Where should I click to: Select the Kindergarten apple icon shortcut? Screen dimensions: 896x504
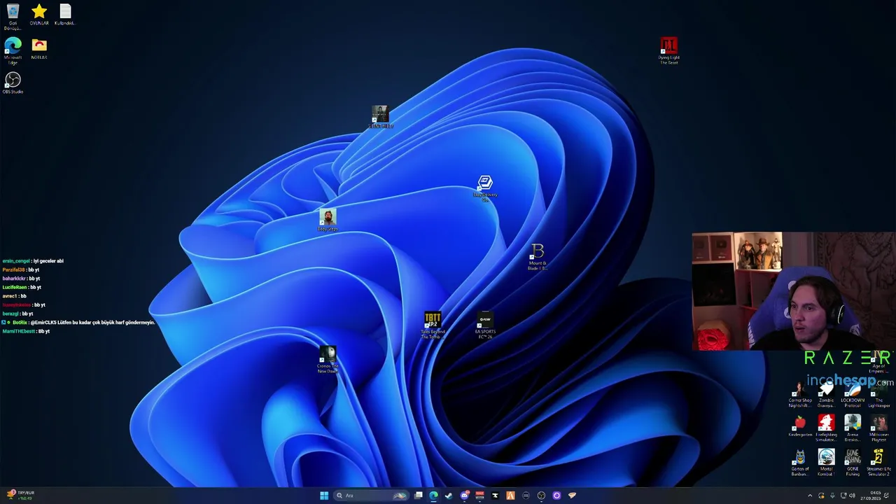(x=799, y=427)
